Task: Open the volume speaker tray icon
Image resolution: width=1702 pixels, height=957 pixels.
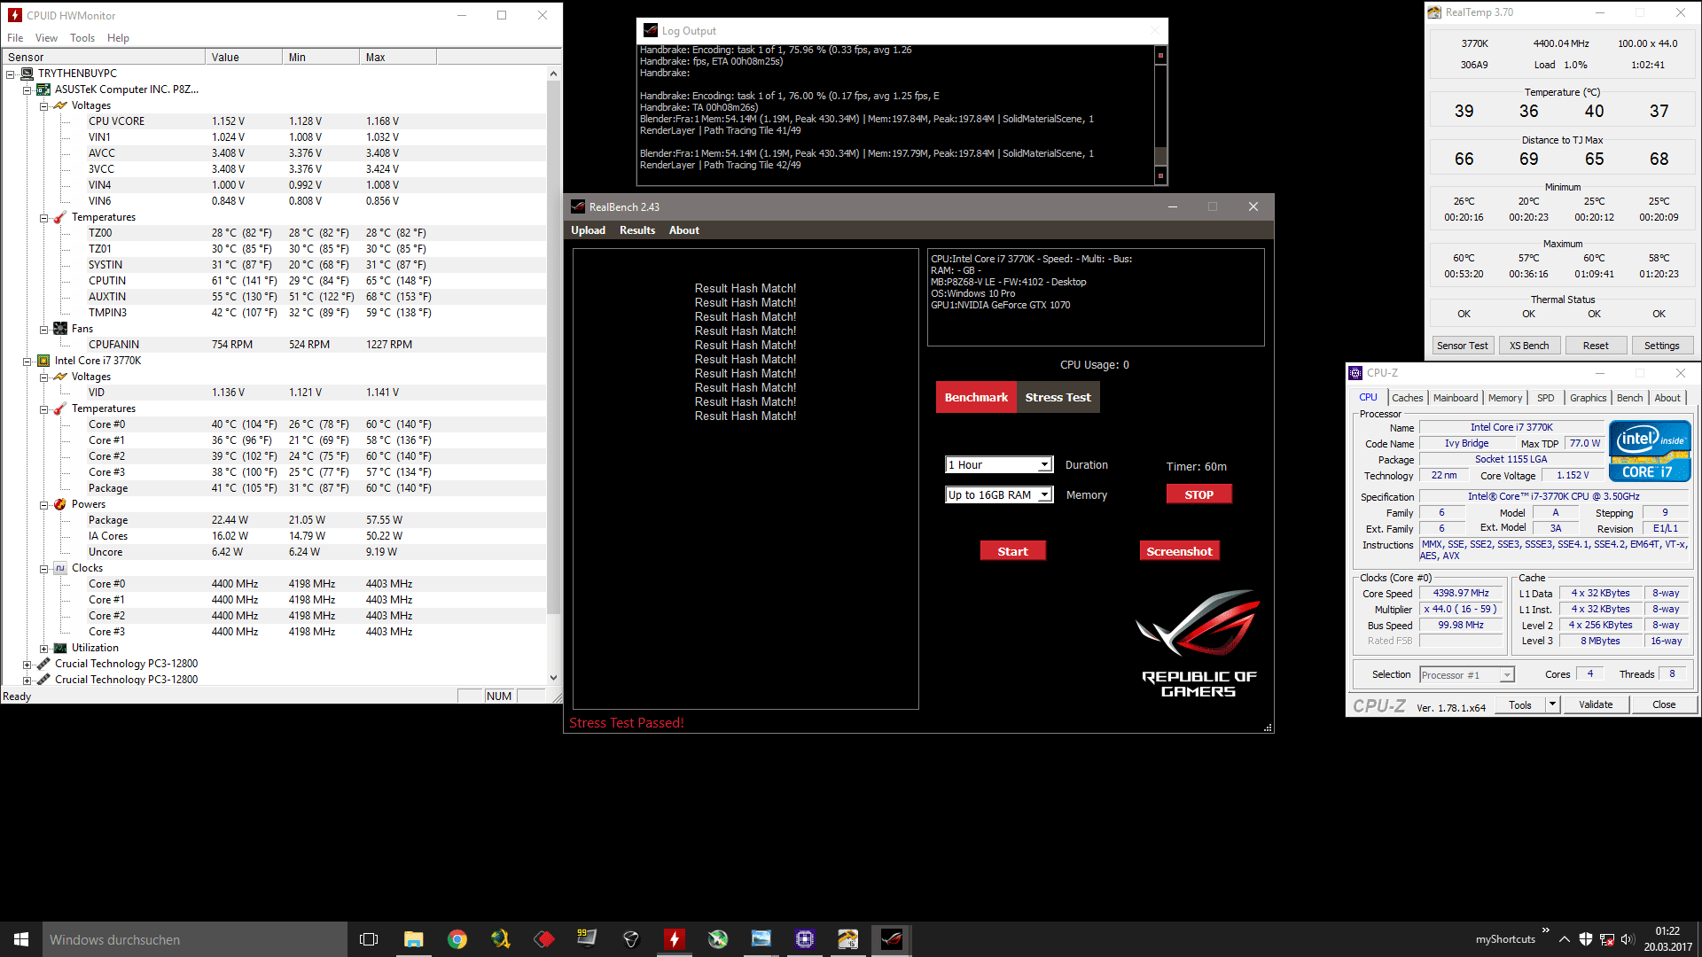Action: [x=1628, y=939]
